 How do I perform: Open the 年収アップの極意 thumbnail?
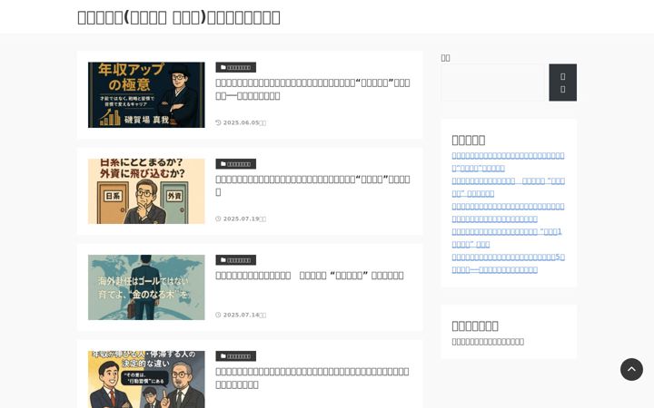tap(146, 95)
